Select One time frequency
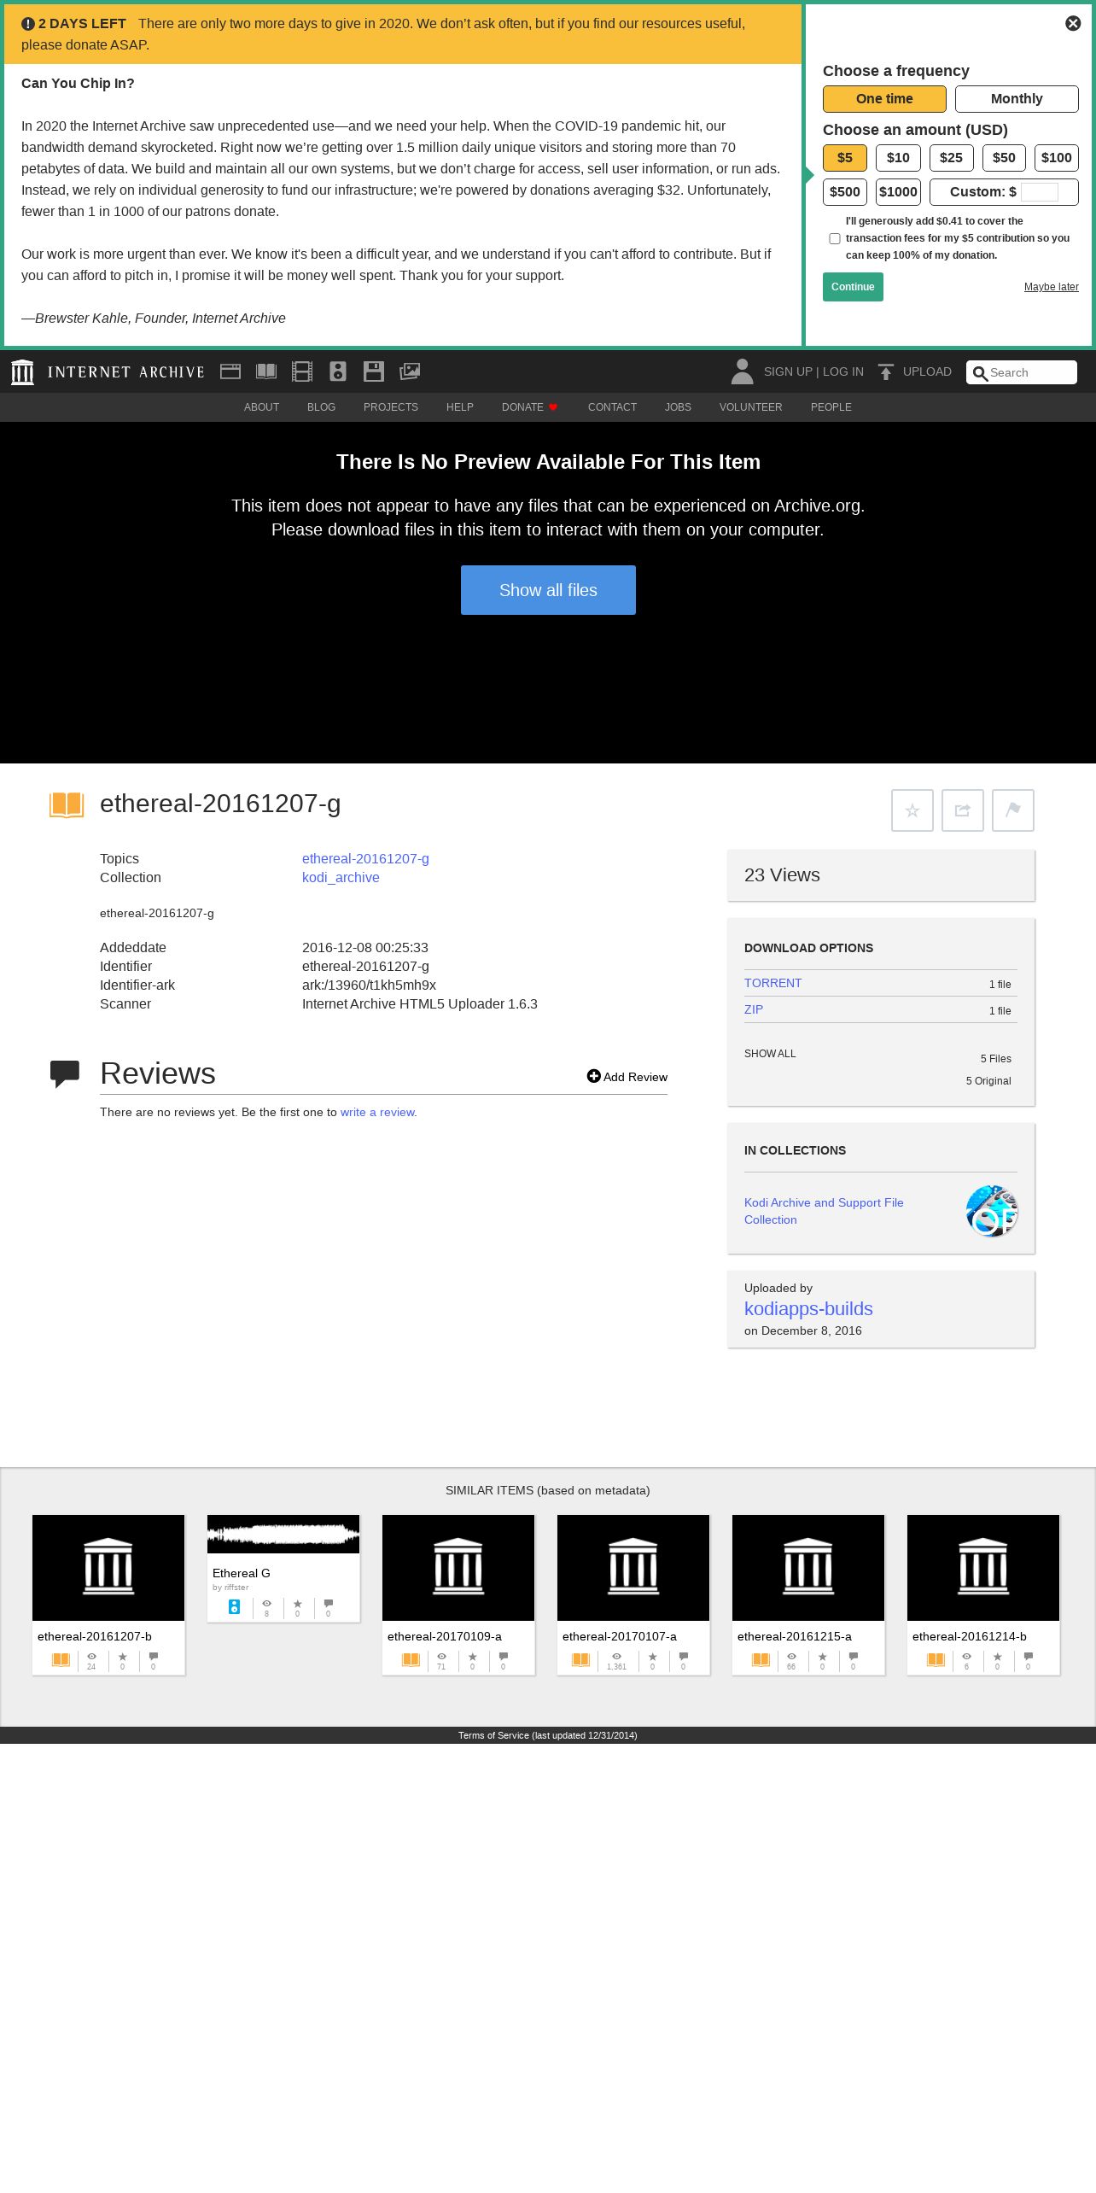Screen dimensions: 1096x2193 coord(884,99)
